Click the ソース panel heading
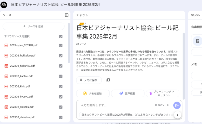The height and width of the screenshot is (124, 202). [7, 15]
